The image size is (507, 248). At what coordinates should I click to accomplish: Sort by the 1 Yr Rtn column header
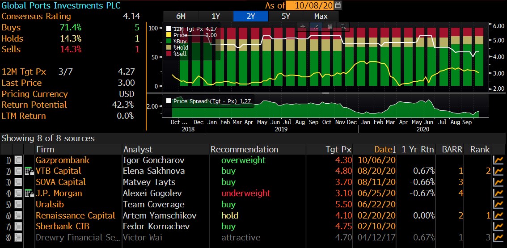pos(418,149)
